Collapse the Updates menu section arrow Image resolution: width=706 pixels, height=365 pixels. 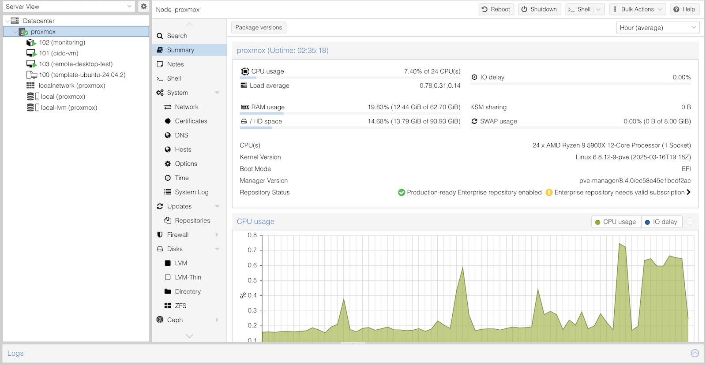[x=217, y=206]
